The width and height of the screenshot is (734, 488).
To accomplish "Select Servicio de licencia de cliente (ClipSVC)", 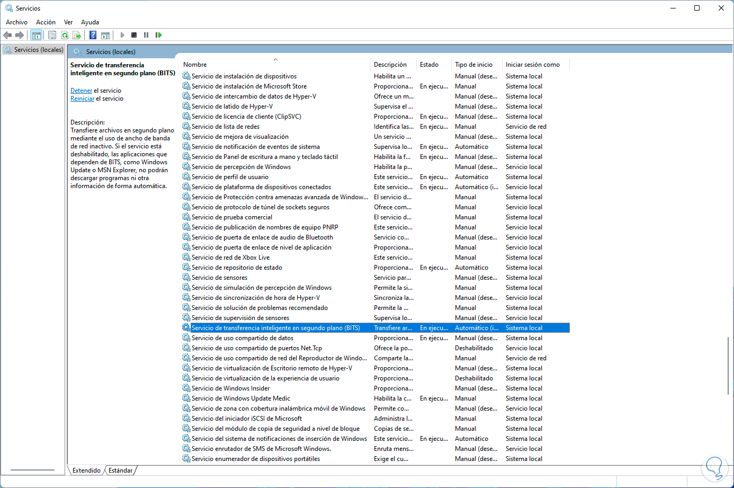I will [x=375, y=117].
